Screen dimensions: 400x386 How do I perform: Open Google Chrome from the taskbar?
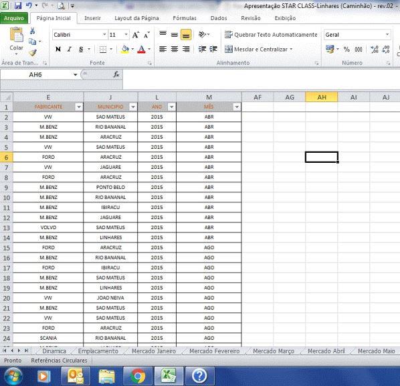138,376
